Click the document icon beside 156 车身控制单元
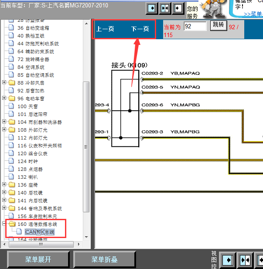 pyautogui.click(x=11, y=216)
